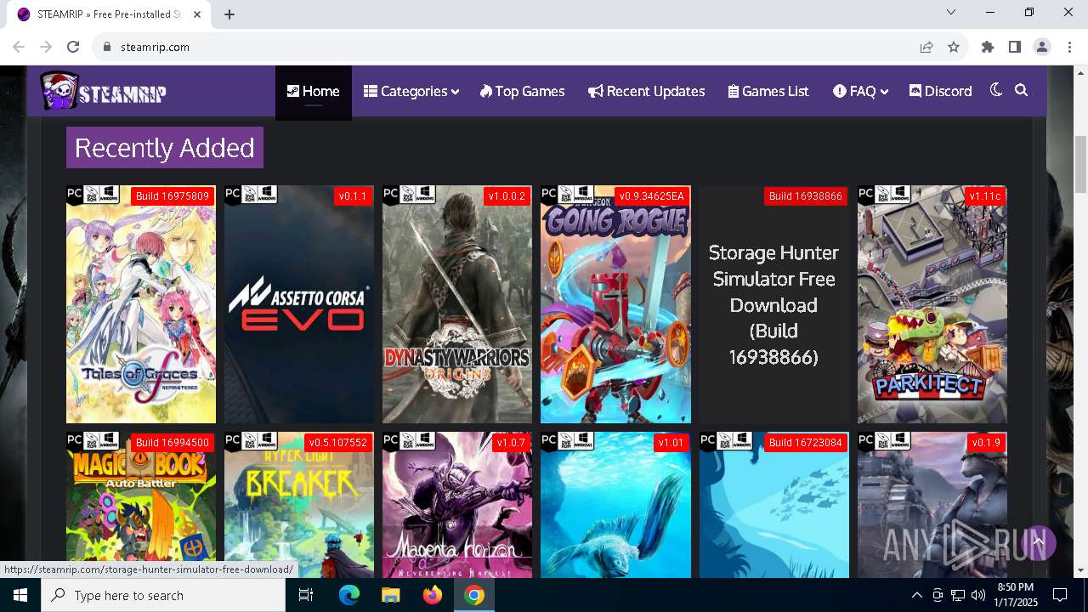1088x612 pixels.
Task: Go back in Chrome
Action: point(19,47)
